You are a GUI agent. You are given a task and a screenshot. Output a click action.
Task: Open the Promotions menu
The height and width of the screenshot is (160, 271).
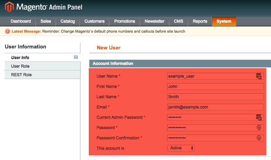tap(124, 21)
